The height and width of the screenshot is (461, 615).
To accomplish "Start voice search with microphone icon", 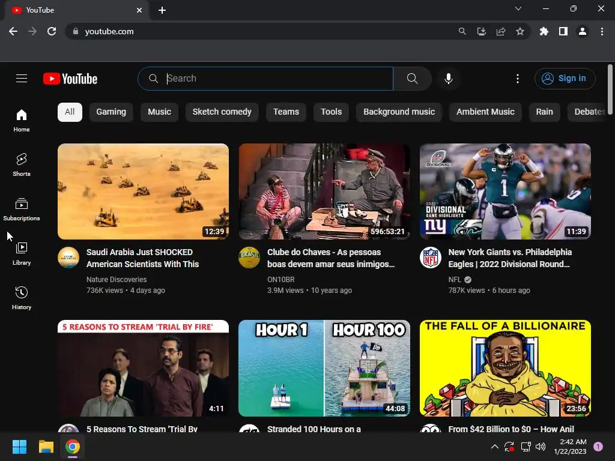I will [448, 79].
